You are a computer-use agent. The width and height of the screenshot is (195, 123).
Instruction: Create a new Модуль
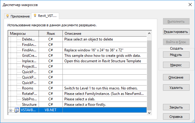click(176, 55)
